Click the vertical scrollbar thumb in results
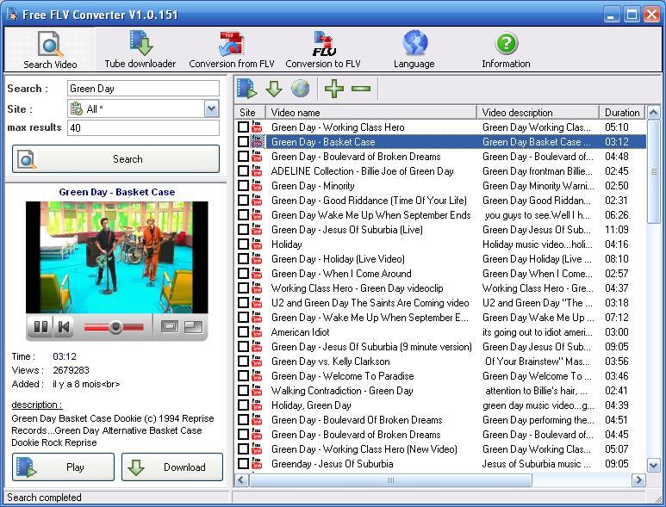 [x=654, y=171]
